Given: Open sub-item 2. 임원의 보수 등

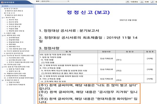Looking at the screenshot, I should coord(13,71).
